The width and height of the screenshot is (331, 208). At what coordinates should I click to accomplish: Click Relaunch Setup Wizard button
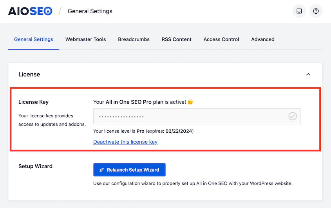click(129, 170)
